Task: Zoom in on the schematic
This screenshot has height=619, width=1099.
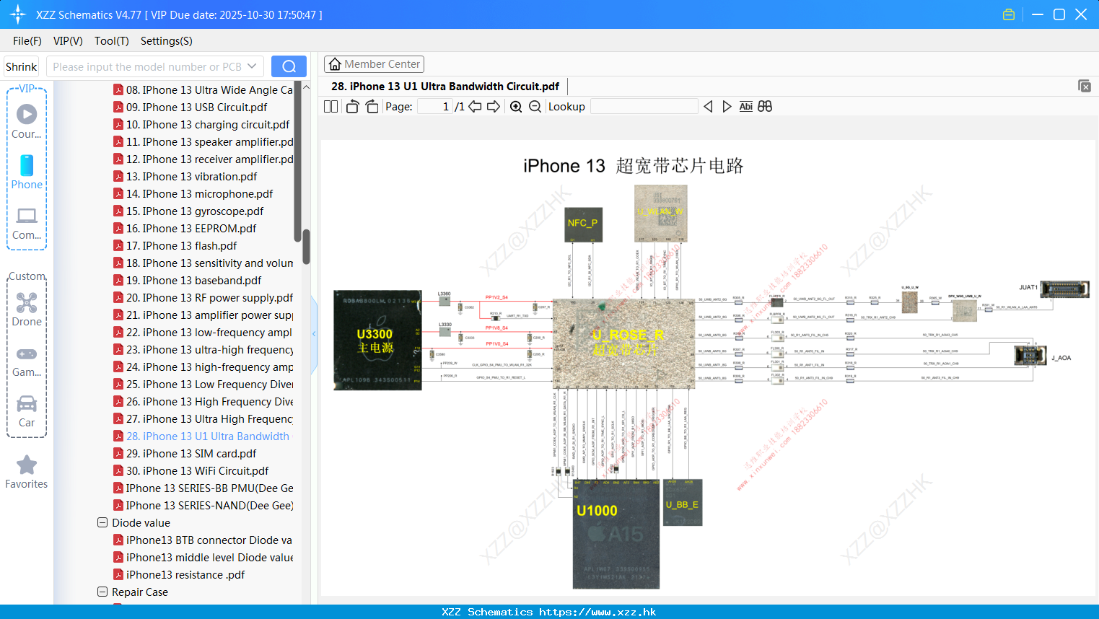Action: [x=516, y=107]
